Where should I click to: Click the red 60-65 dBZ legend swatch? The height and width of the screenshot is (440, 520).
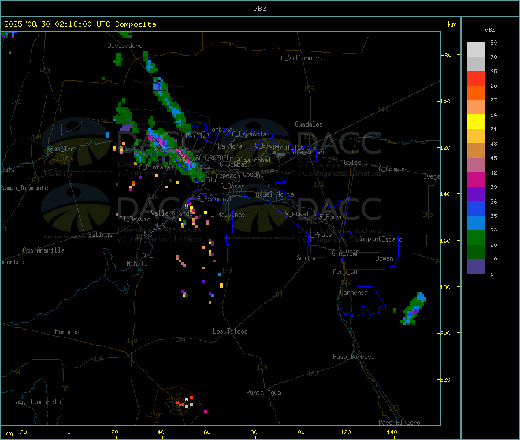tap(476, 78)
